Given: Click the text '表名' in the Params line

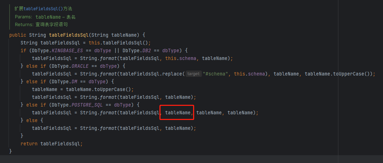Looking at the screenshot, I should point(71,17).
